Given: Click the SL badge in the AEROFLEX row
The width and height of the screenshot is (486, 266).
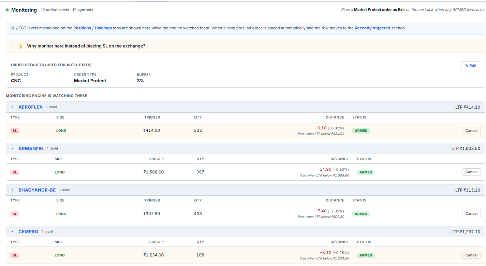Looking at the screenshot, I should point(15,131).
